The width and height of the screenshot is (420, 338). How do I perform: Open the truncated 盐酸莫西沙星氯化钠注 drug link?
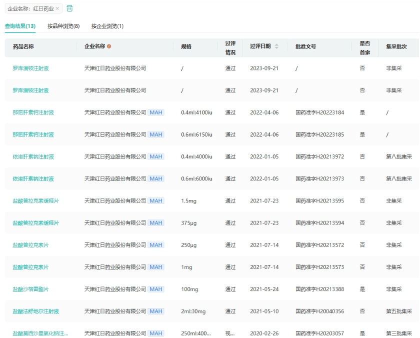tap(40, 333)
